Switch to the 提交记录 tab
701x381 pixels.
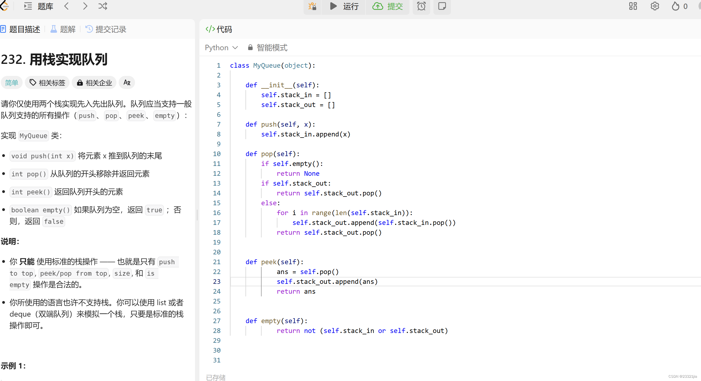click(106, 29)
